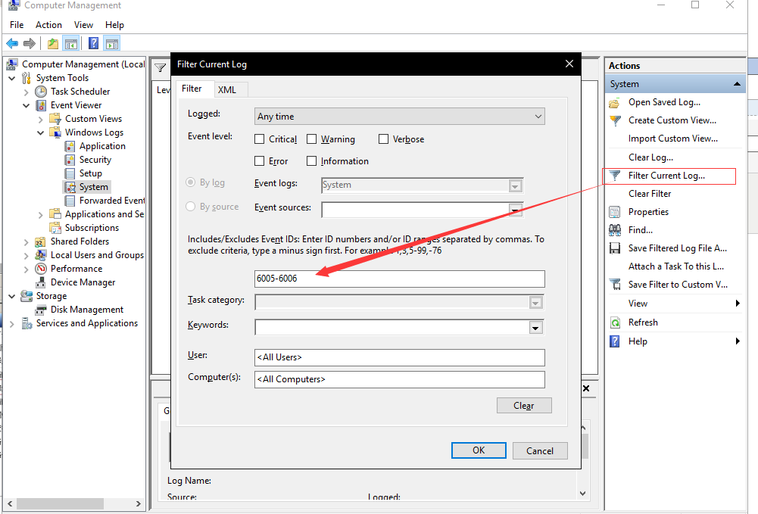Screen dimensions: 758x514
Task: Select the By source radio button
Action: [189, 206]
